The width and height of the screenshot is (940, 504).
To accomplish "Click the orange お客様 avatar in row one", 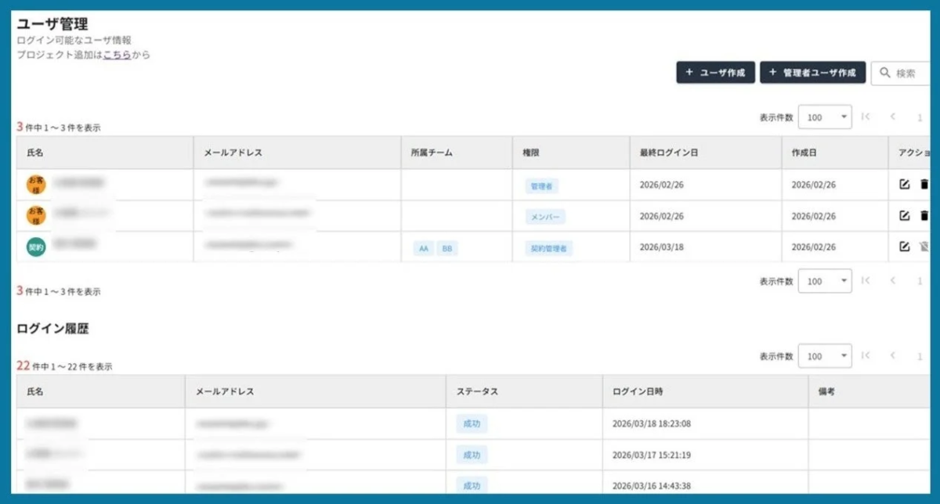I will pos(34,185).
